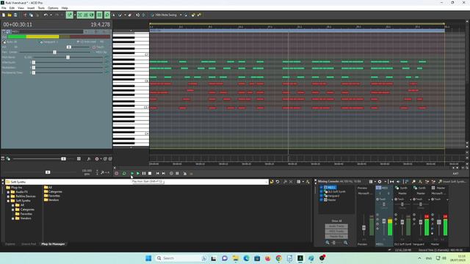
Task: Open the File menu
Action: (4, 8)
